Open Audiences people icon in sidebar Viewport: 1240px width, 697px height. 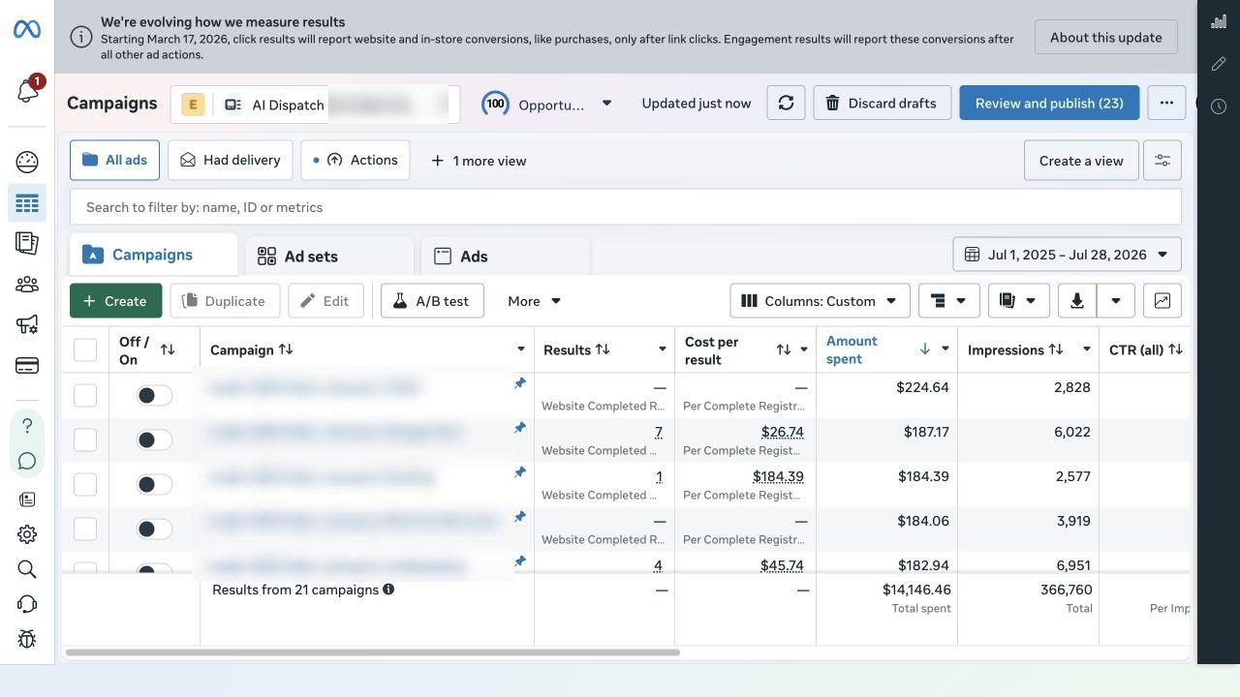(x=27, y=285)
